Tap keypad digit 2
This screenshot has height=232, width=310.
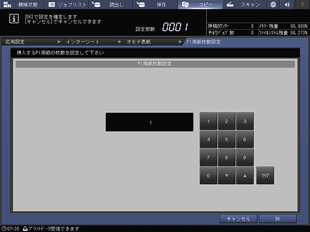coord(227,121)
